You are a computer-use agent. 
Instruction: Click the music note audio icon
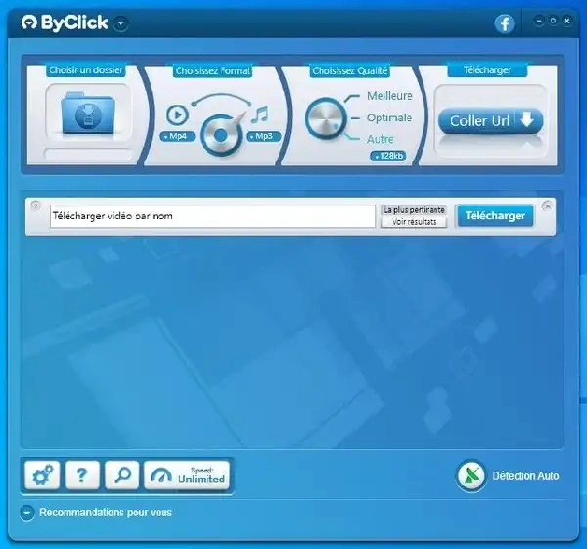click(259, 114)
